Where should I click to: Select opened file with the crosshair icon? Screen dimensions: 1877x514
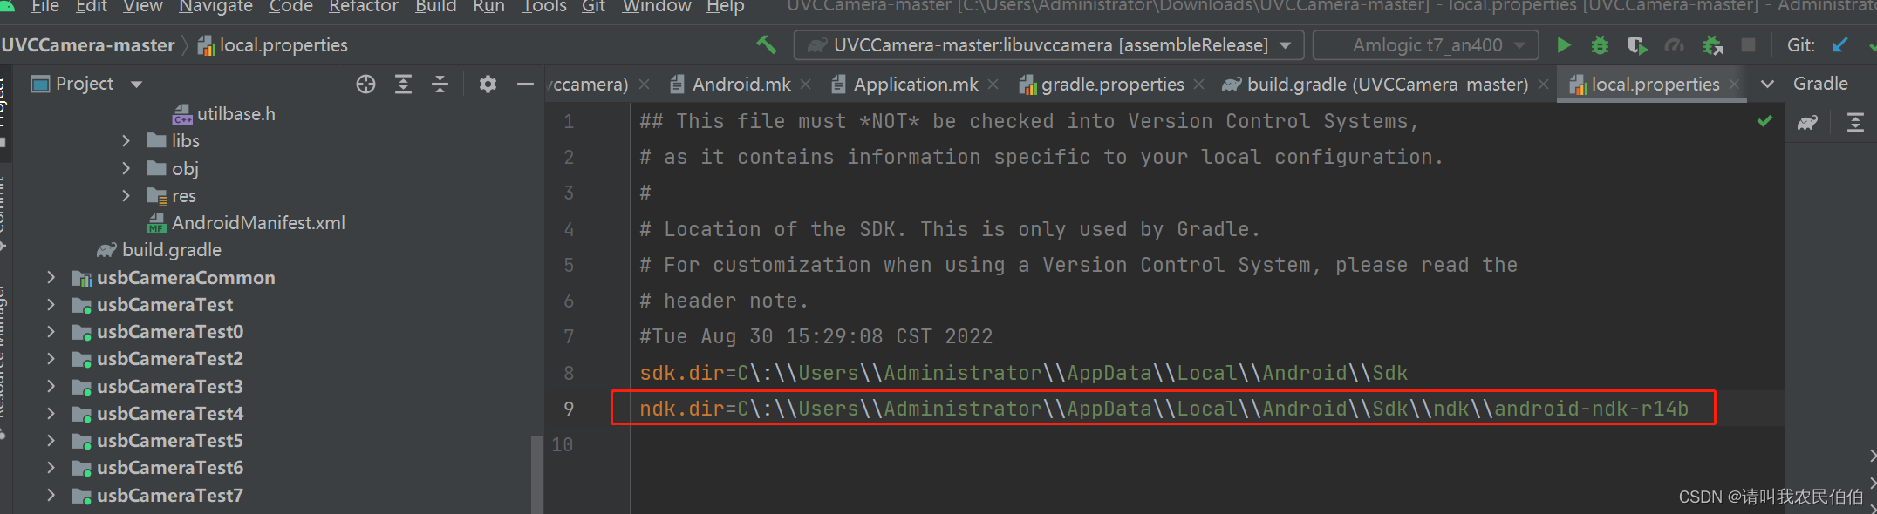click(x=365, y=84)
